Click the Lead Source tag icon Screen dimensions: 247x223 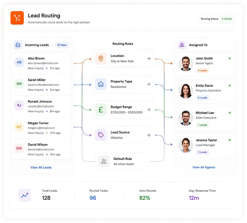101,135
